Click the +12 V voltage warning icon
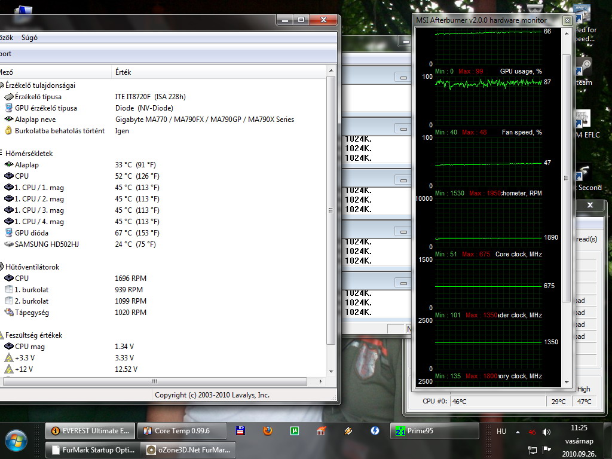612x459 pixels. pyautogui.click(x=8, y=369)
